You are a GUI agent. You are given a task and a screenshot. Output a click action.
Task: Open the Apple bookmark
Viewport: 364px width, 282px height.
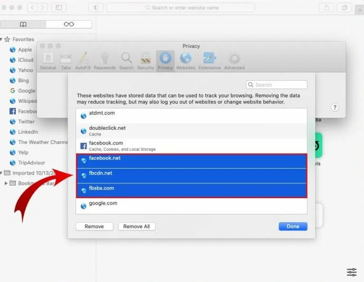pos(21,50)
